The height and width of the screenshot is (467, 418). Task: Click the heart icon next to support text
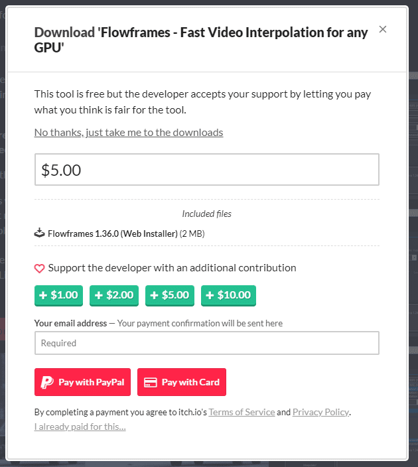[x=40, y=268]
